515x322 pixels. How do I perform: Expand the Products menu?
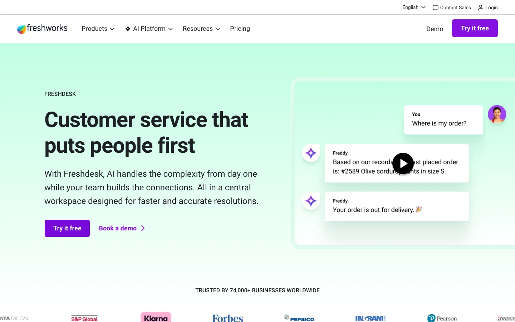(98, 29)
